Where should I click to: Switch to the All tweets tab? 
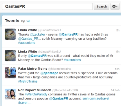(x=29, y=21)
